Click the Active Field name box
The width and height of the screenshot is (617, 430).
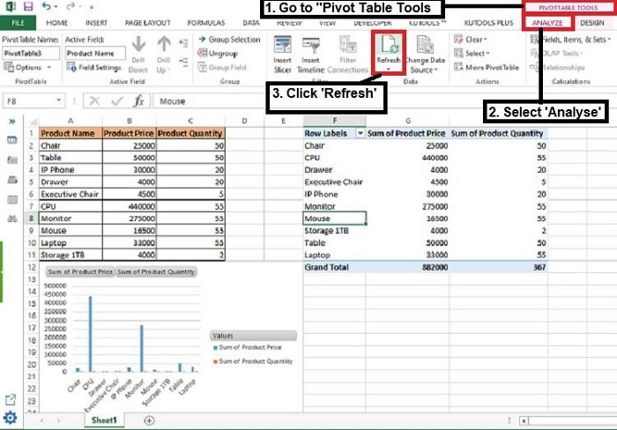(x=95, y=53)
